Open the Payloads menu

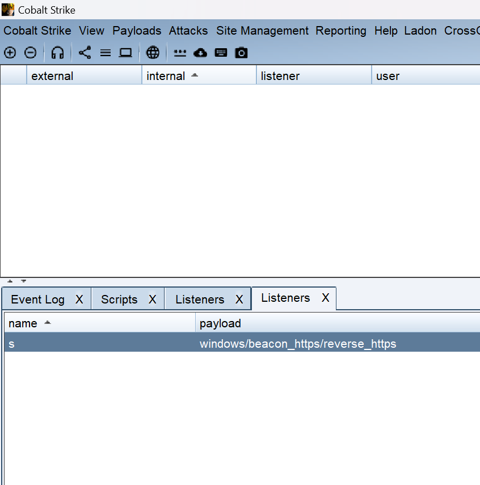tap(137, 31)
